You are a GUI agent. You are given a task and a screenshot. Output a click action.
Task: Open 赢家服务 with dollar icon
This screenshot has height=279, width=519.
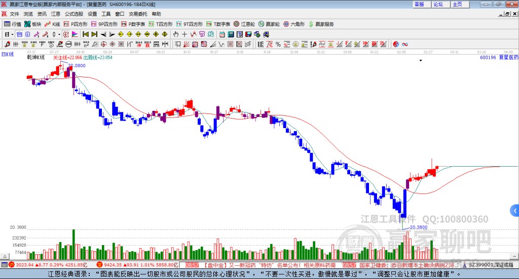tap(321, 24)
